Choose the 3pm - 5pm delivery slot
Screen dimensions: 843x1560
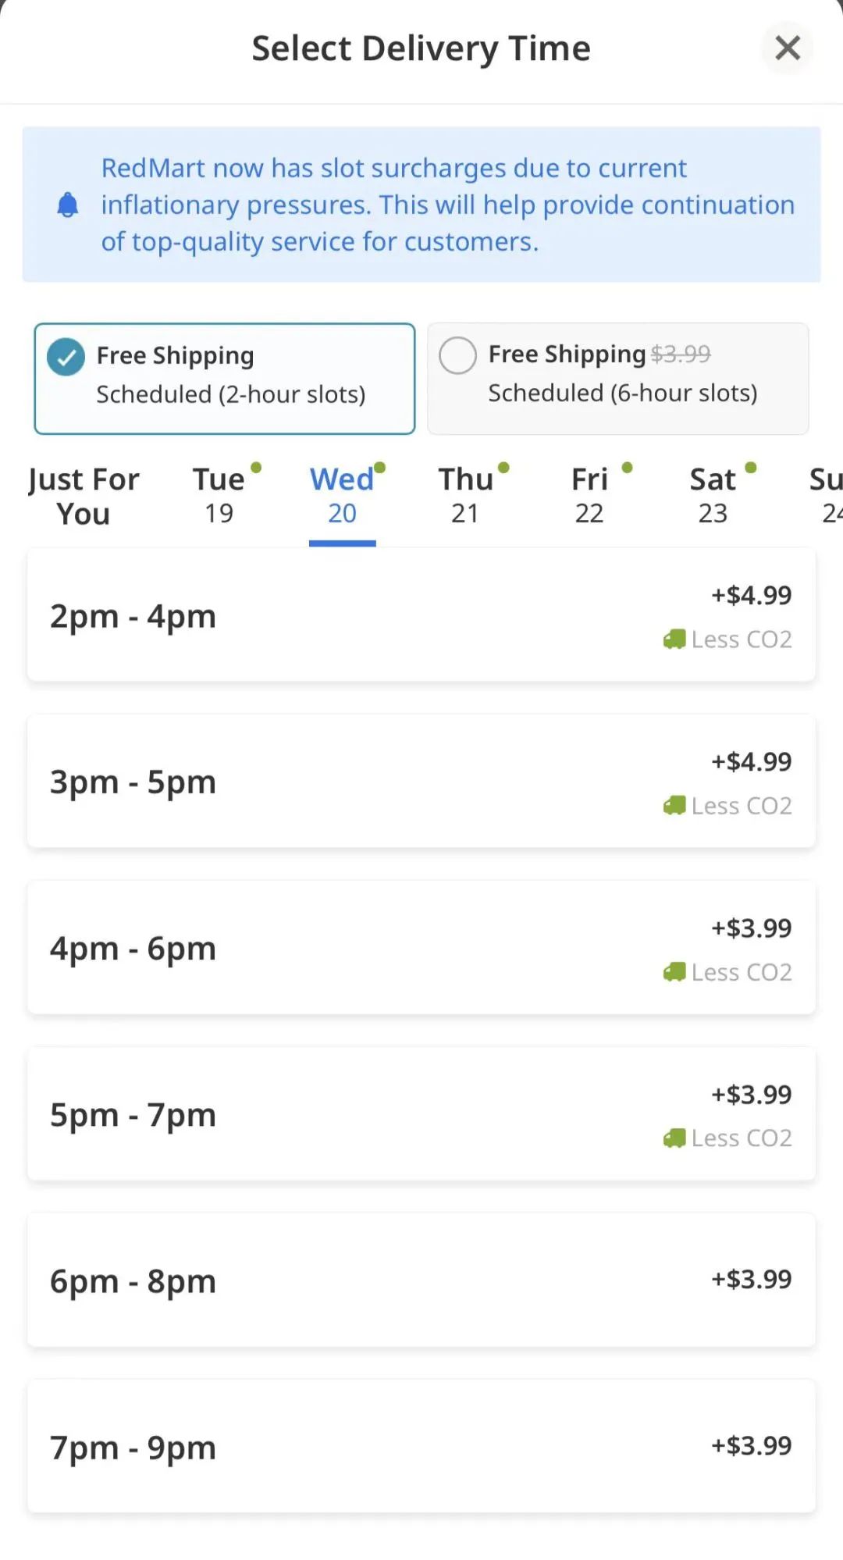[x=421, y=782]
